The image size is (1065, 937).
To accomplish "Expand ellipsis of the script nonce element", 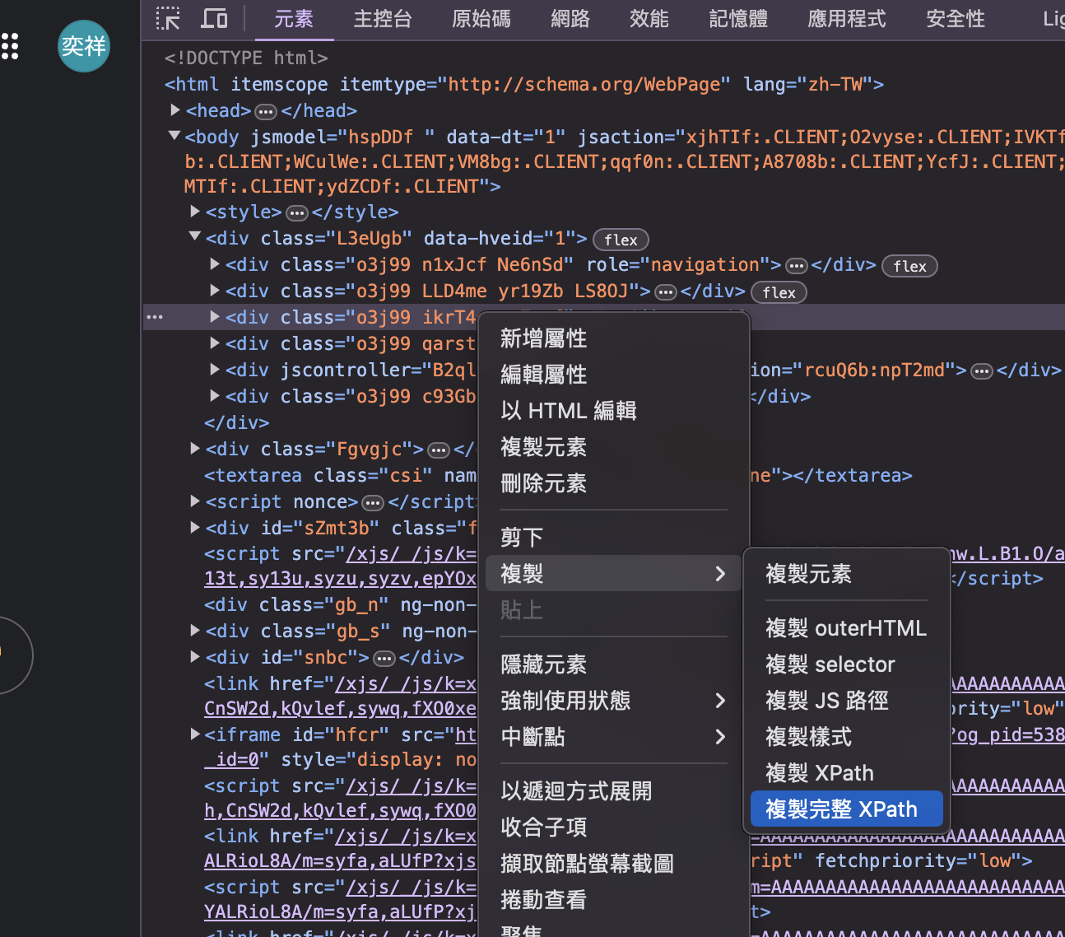I will (373, 503).
